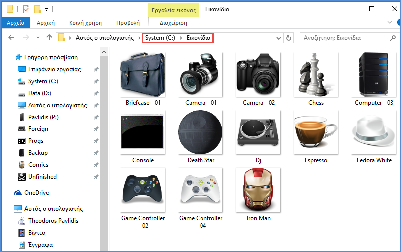Open the Briefcase - 01 image thumbnail
This screenshot has width=401, height=252.
pyautogui.click(x=143, y=75)
